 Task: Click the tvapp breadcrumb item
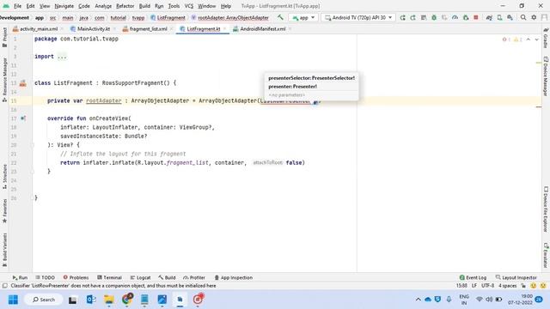coord(138,17)
